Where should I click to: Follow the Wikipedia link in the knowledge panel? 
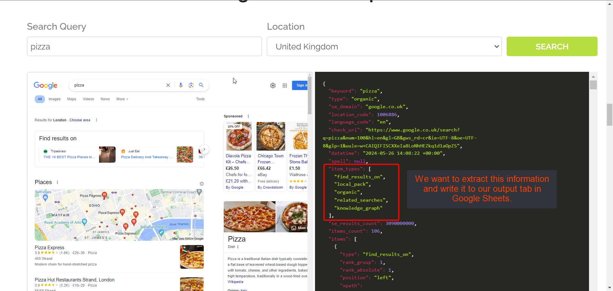[236, 282]
